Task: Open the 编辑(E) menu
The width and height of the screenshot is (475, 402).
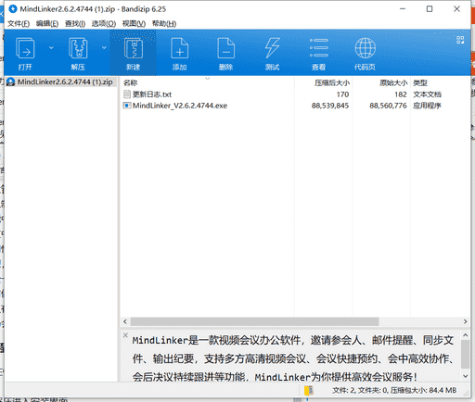Action: (x=47, y=24)
